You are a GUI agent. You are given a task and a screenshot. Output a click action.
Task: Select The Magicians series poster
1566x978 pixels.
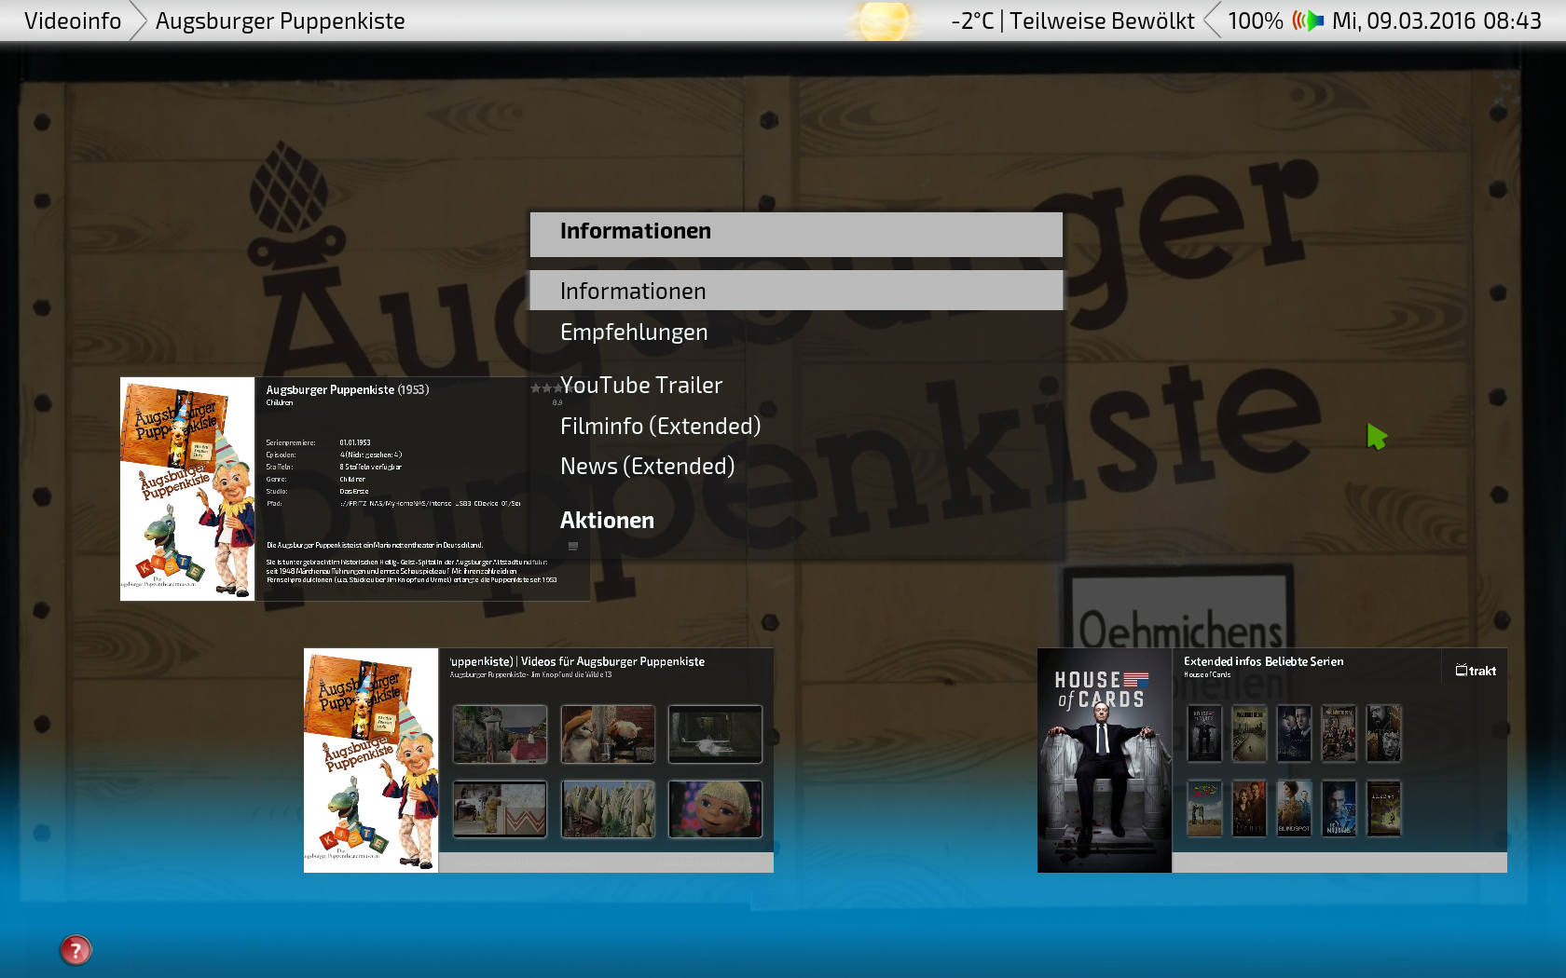pyautogui.click(x=1339, y=808)
